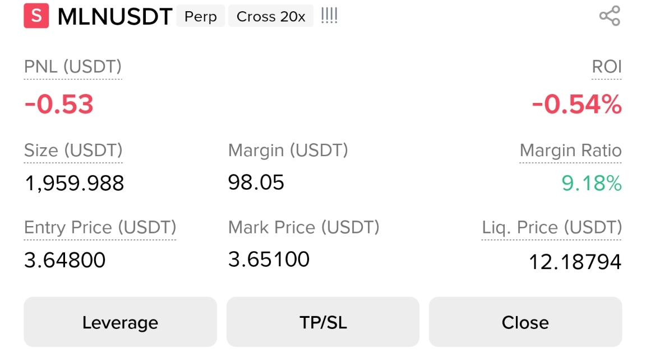Tap the ADL indicator bars icon
The image size is (646, 362).
pyautogui.click(x=329, y=16)
